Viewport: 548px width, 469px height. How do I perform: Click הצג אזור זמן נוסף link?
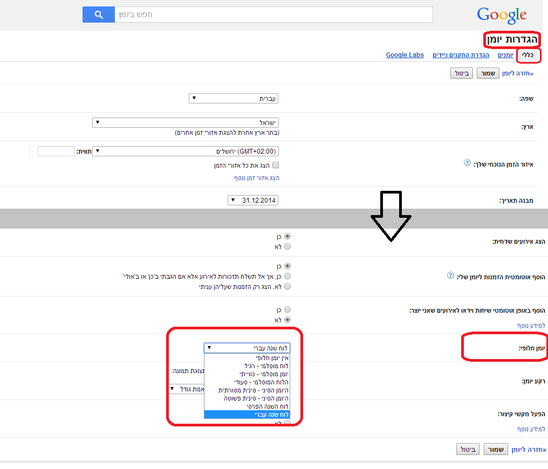click(257, 178)
